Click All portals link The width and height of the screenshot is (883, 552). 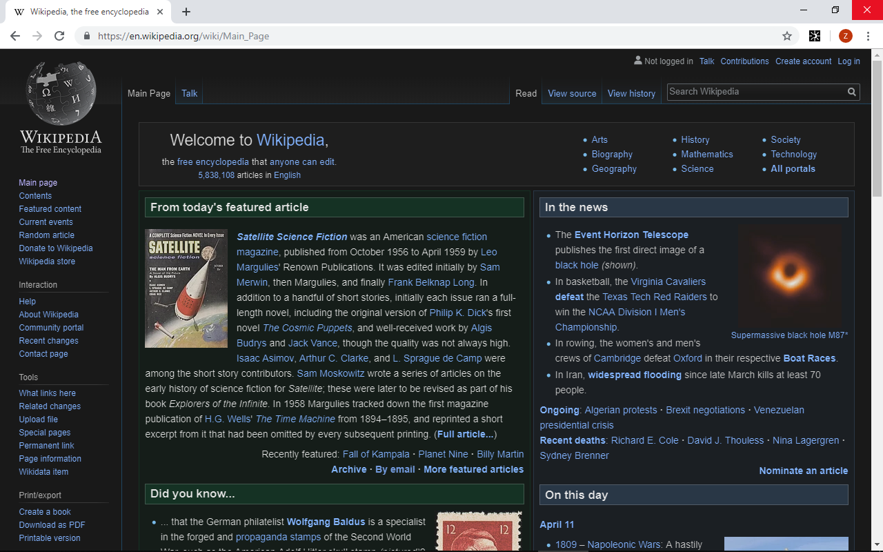click(x=793, y=168)
